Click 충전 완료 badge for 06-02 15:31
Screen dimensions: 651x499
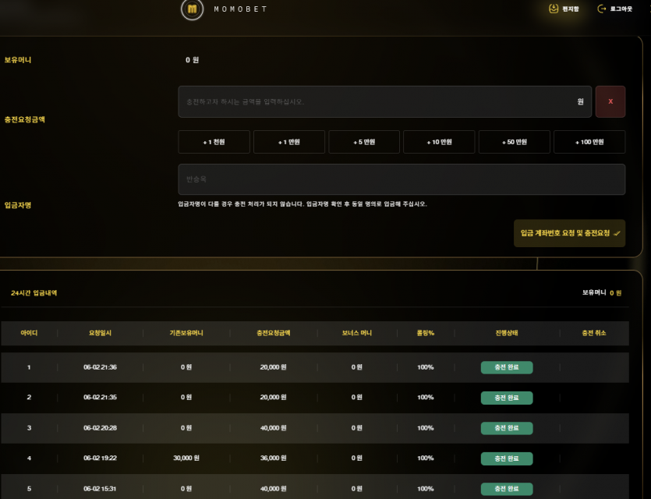point(507,489)
